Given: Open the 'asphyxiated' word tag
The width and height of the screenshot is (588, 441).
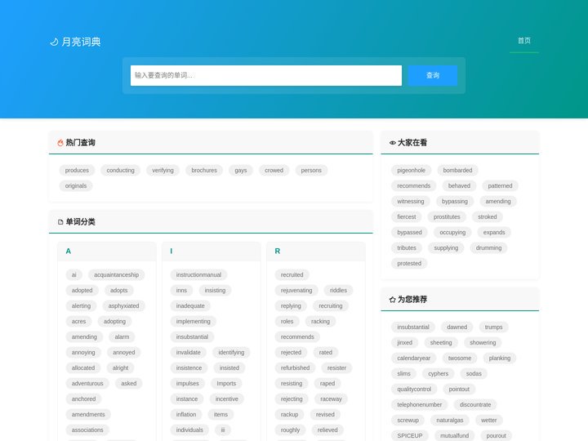Looking at the screenshot, I should click(123, 306).
